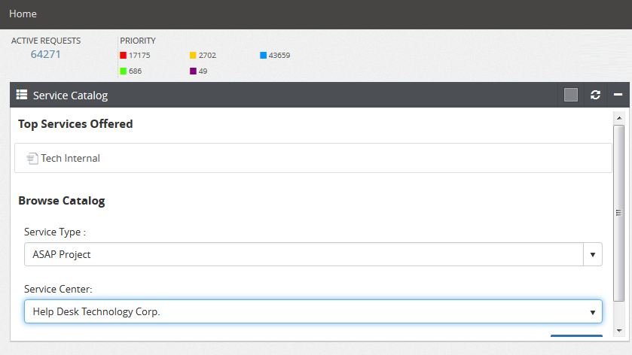The image size is (632, 355).
Task: Collapse the Service Catalog panel
Action: (x=618, y=95)
